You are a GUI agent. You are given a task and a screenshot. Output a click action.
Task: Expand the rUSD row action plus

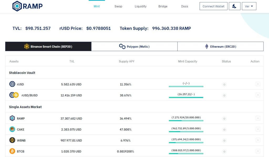pos(258,84)
